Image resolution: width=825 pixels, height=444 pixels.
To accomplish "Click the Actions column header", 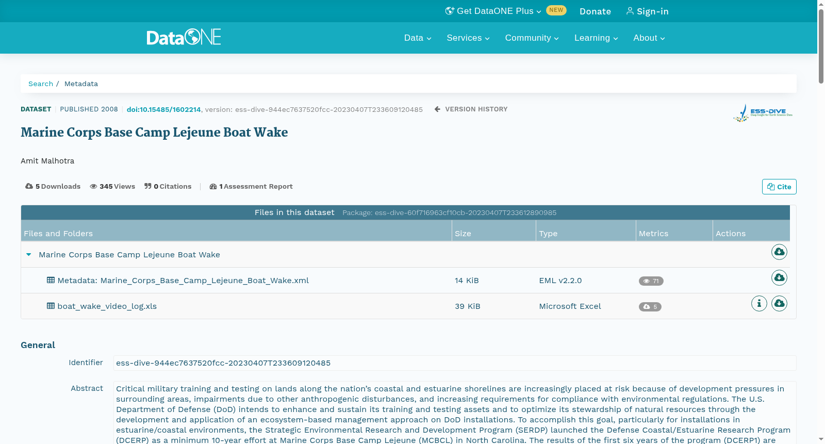I will [751, 231].
